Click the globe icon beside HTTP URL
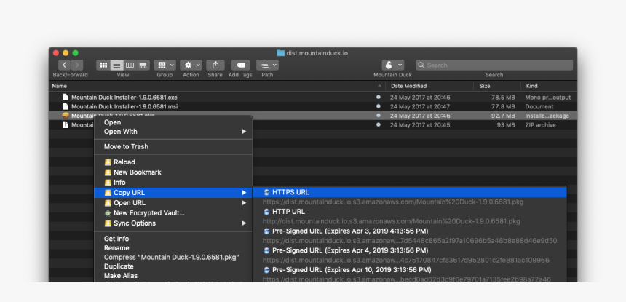The height and width of the screenshot is (302, 626). (266, 212)
